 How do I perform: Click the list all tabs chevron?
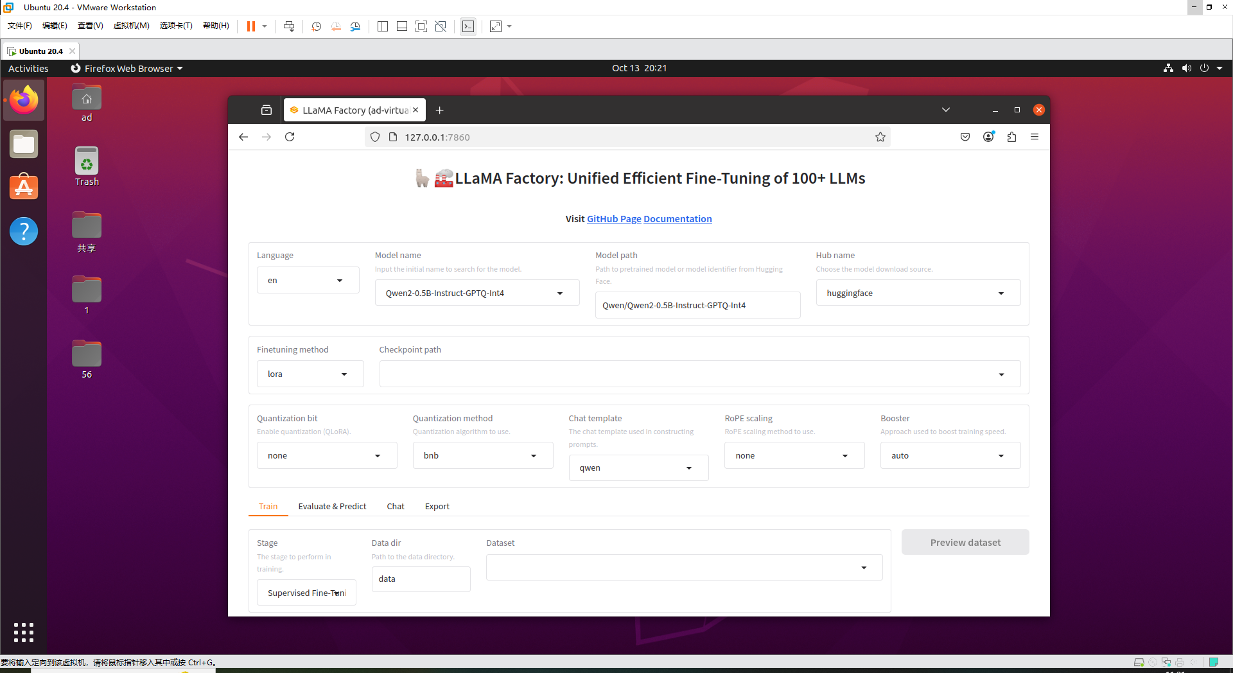[x=946, y=110]
